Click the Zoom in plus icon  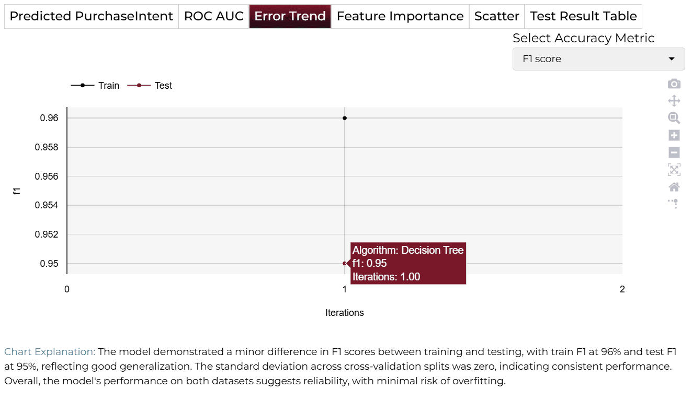674,136
